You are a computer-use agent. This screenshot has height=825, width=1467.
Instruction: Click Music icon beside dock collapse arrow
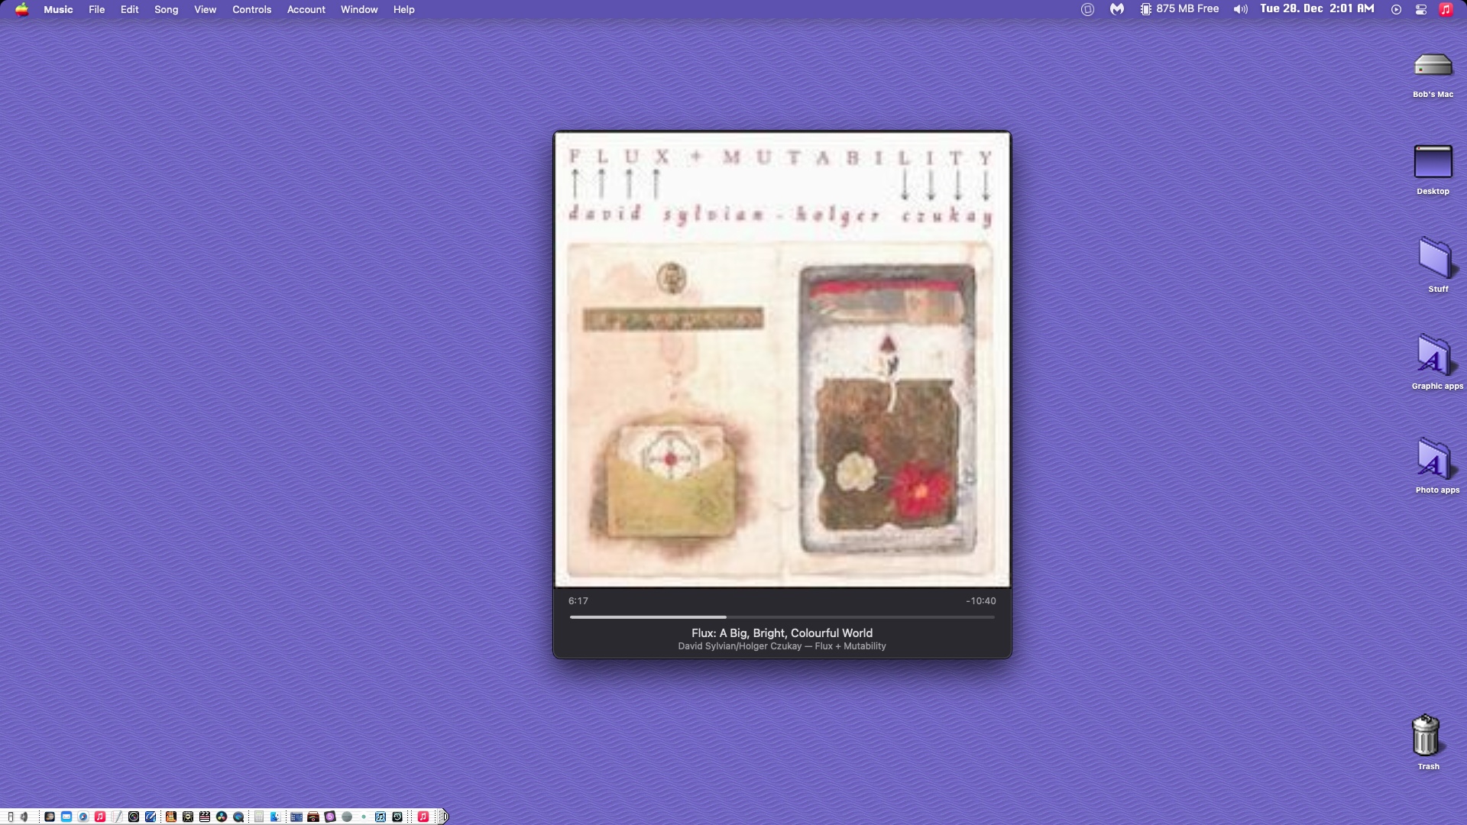[423, 817]
